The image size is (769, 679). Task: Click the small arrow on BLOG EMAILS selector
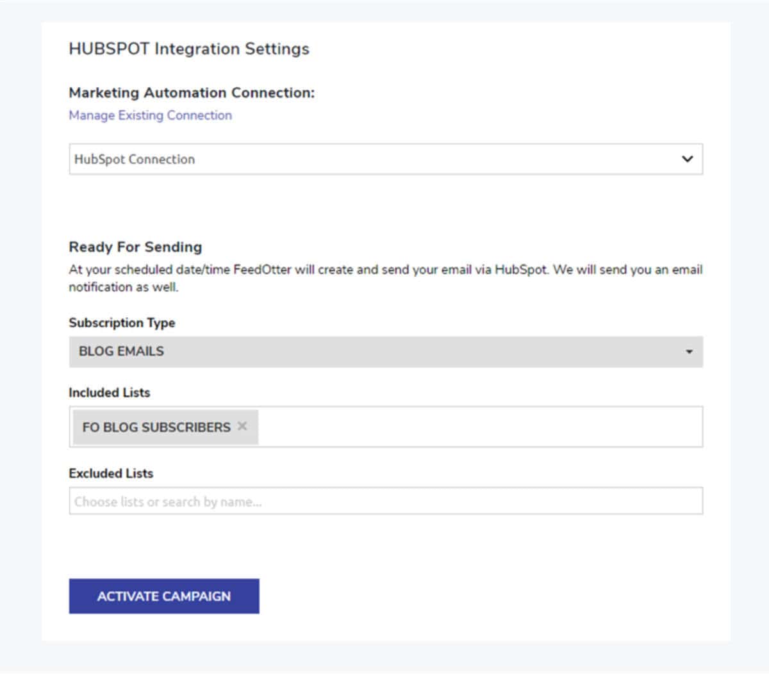[690, 351]
